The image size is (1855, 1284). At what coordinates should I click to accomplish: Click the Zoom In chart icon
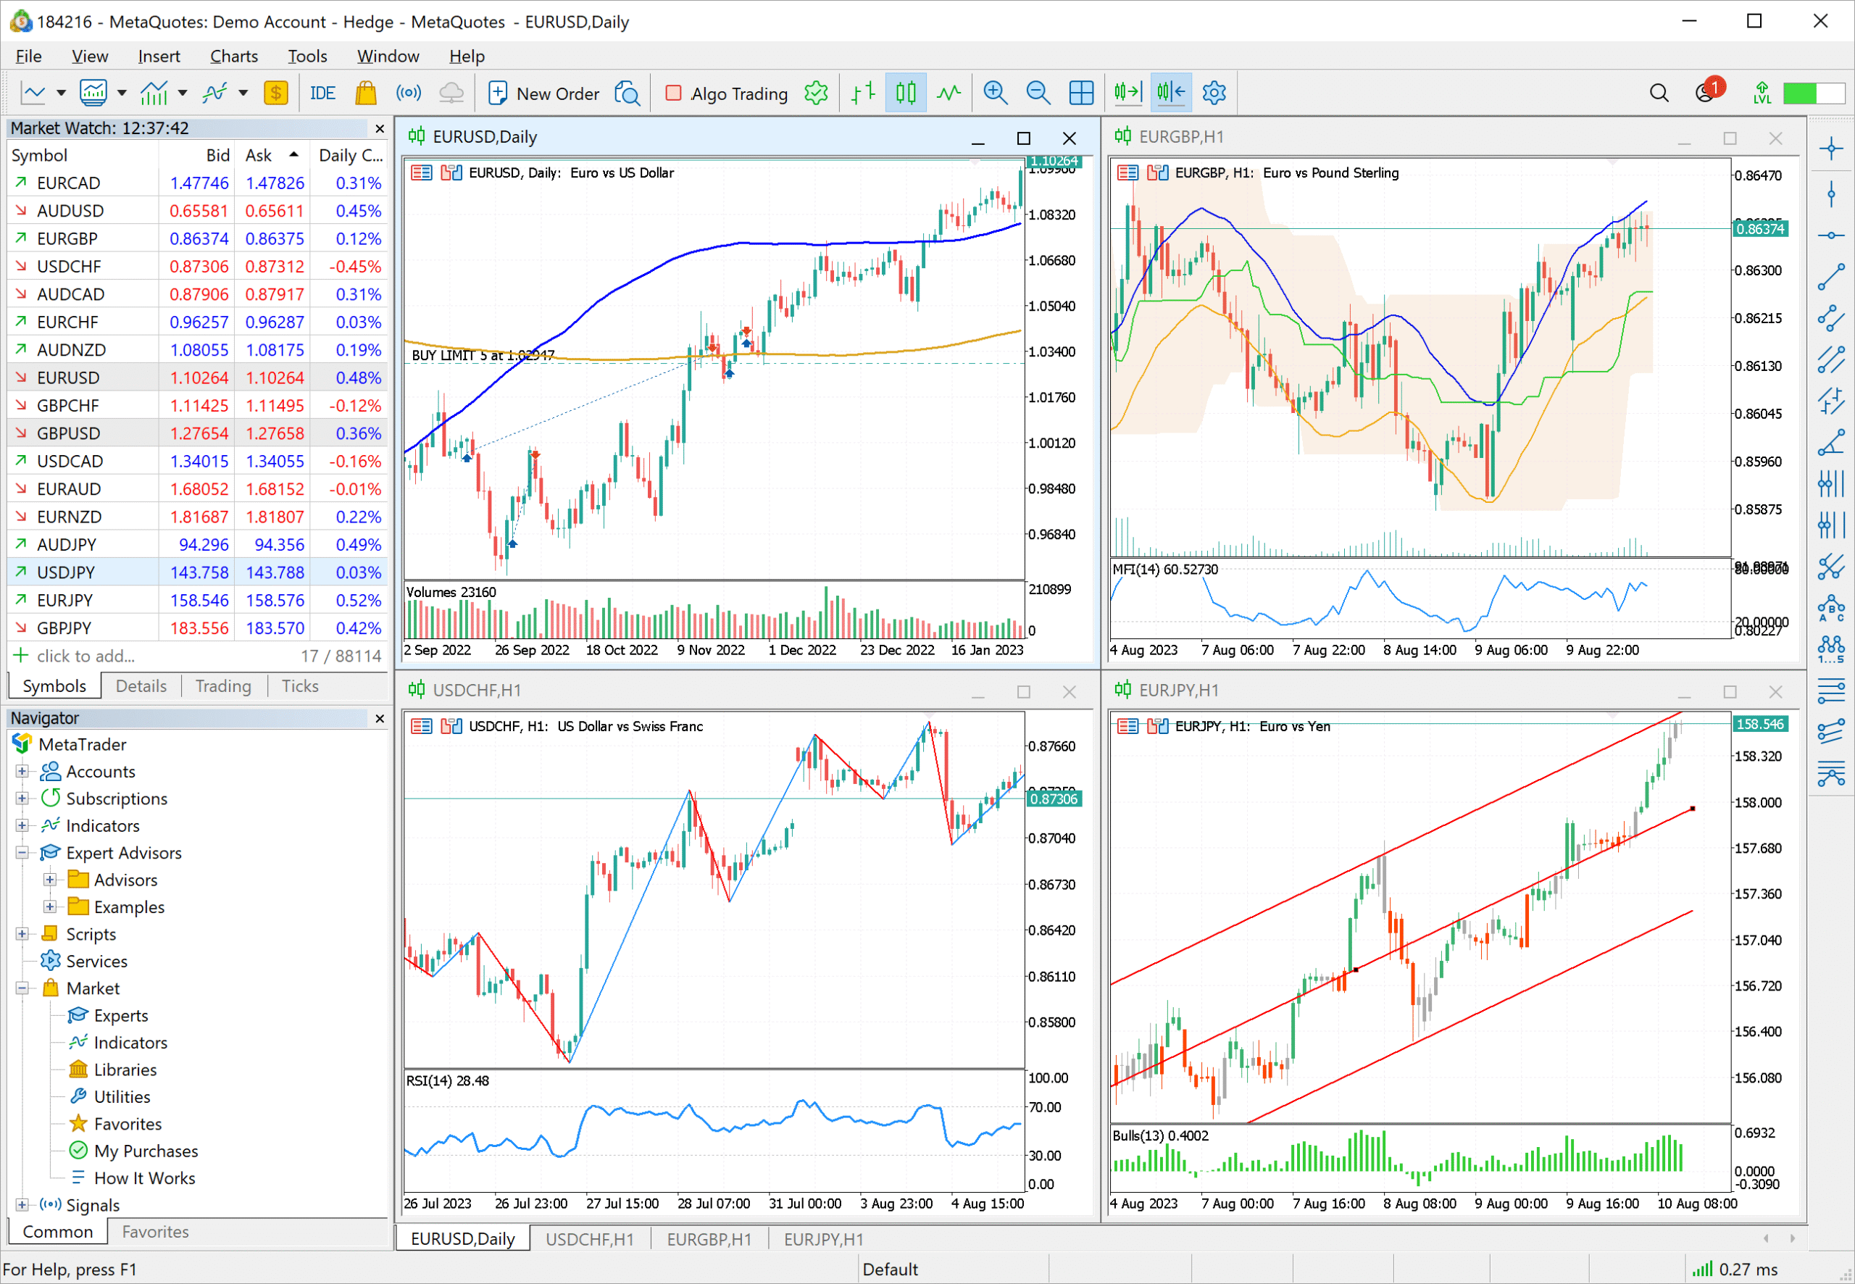(x=995, y=93)
